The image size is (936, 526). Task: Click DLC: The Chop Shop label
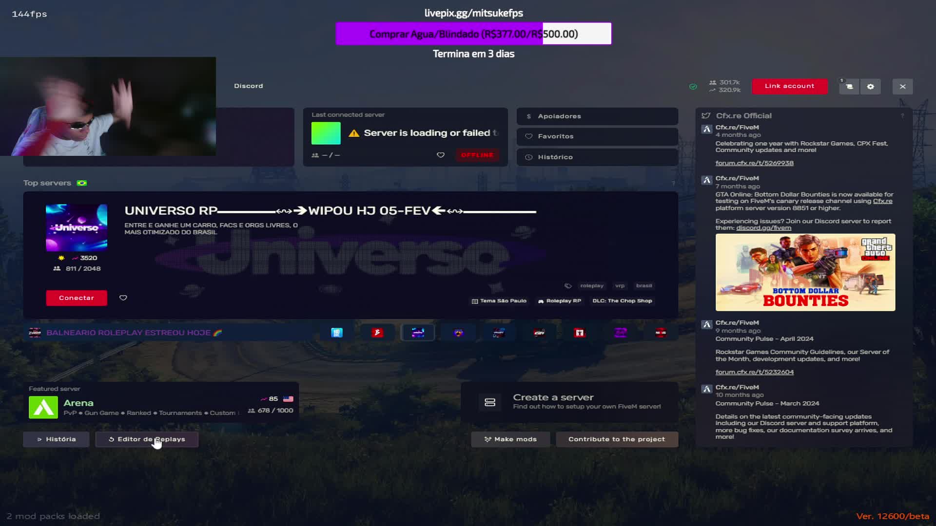coord(622,301)
